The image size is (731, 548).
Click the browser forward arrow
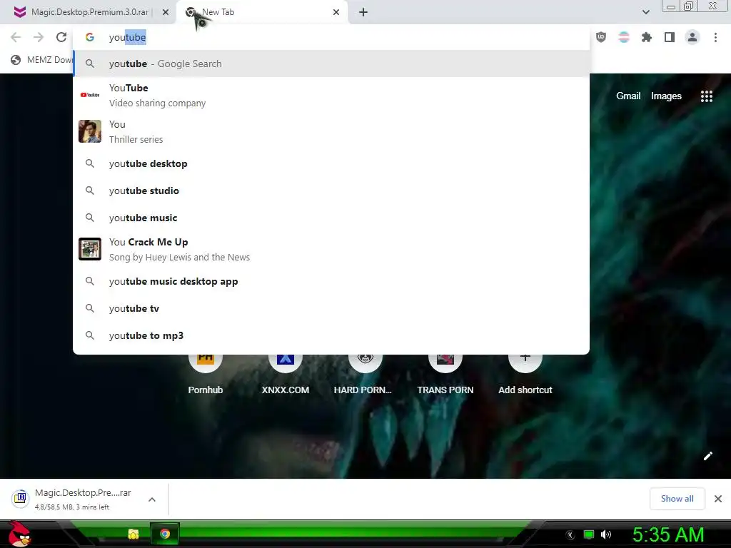coord(39,37)
